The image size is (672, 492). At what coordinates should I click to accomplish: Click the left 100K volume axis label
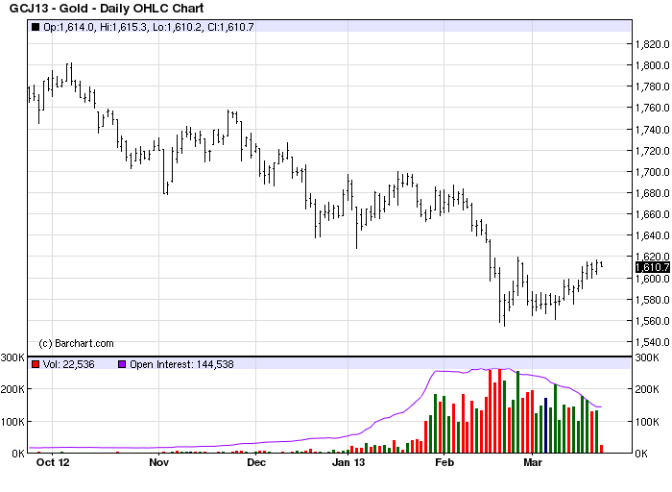click(12, 422)
